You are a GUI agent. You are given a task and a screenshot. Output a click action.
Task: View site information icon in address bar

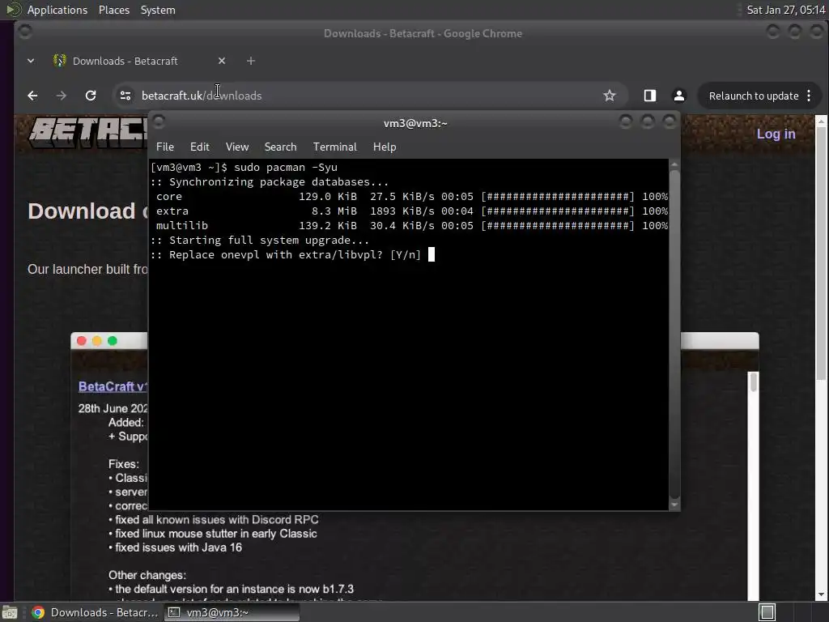(125, 96)
